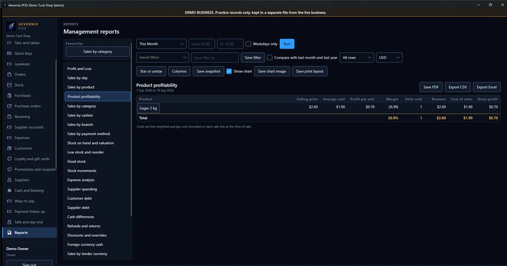Click the Export Excel button

click(x=487, y=87)
